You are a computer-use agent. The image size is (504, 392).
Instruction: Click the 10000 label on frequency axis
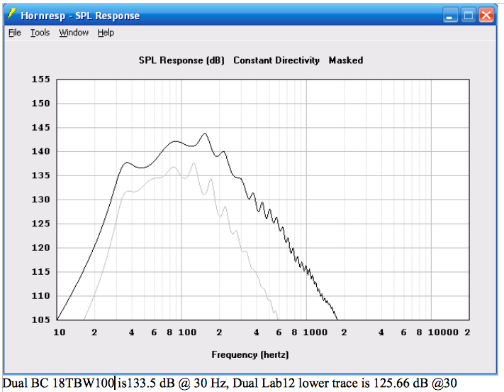pos(443,332)
